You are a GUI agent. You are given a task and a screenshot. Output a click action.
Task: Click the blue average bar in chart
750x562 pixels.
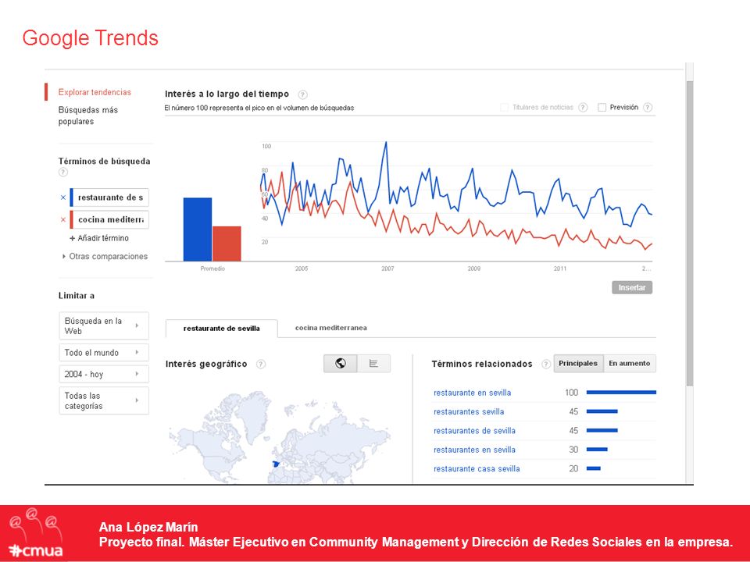(x=198, y=229)
